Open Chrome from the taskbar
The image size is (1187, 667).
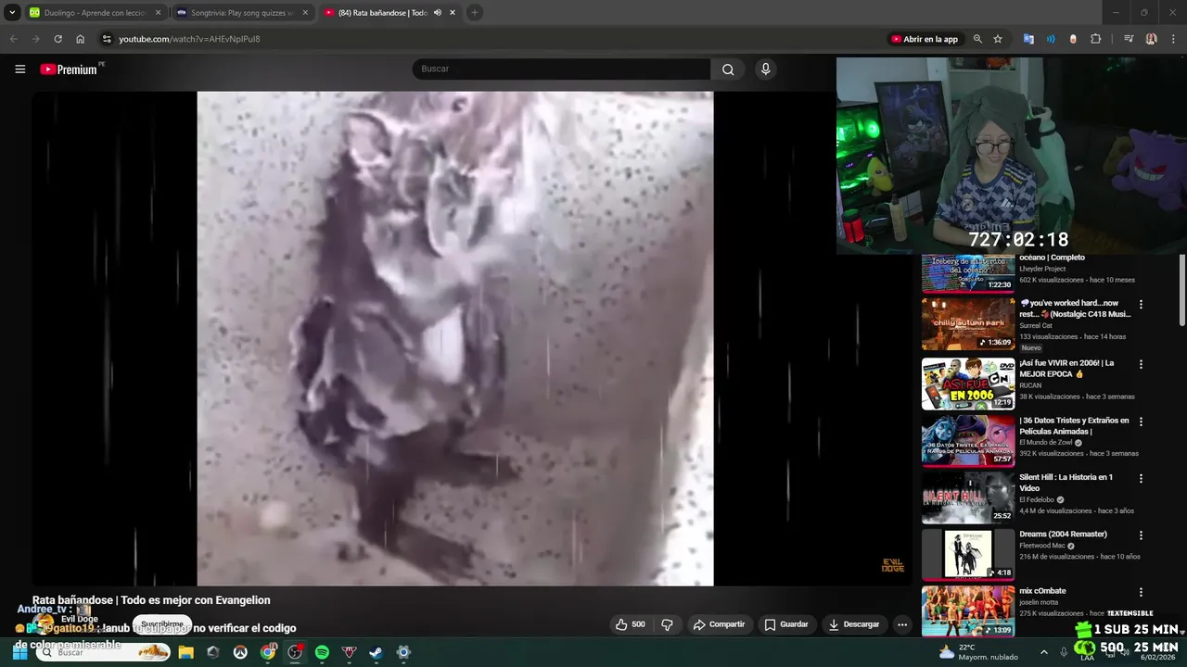267,652
